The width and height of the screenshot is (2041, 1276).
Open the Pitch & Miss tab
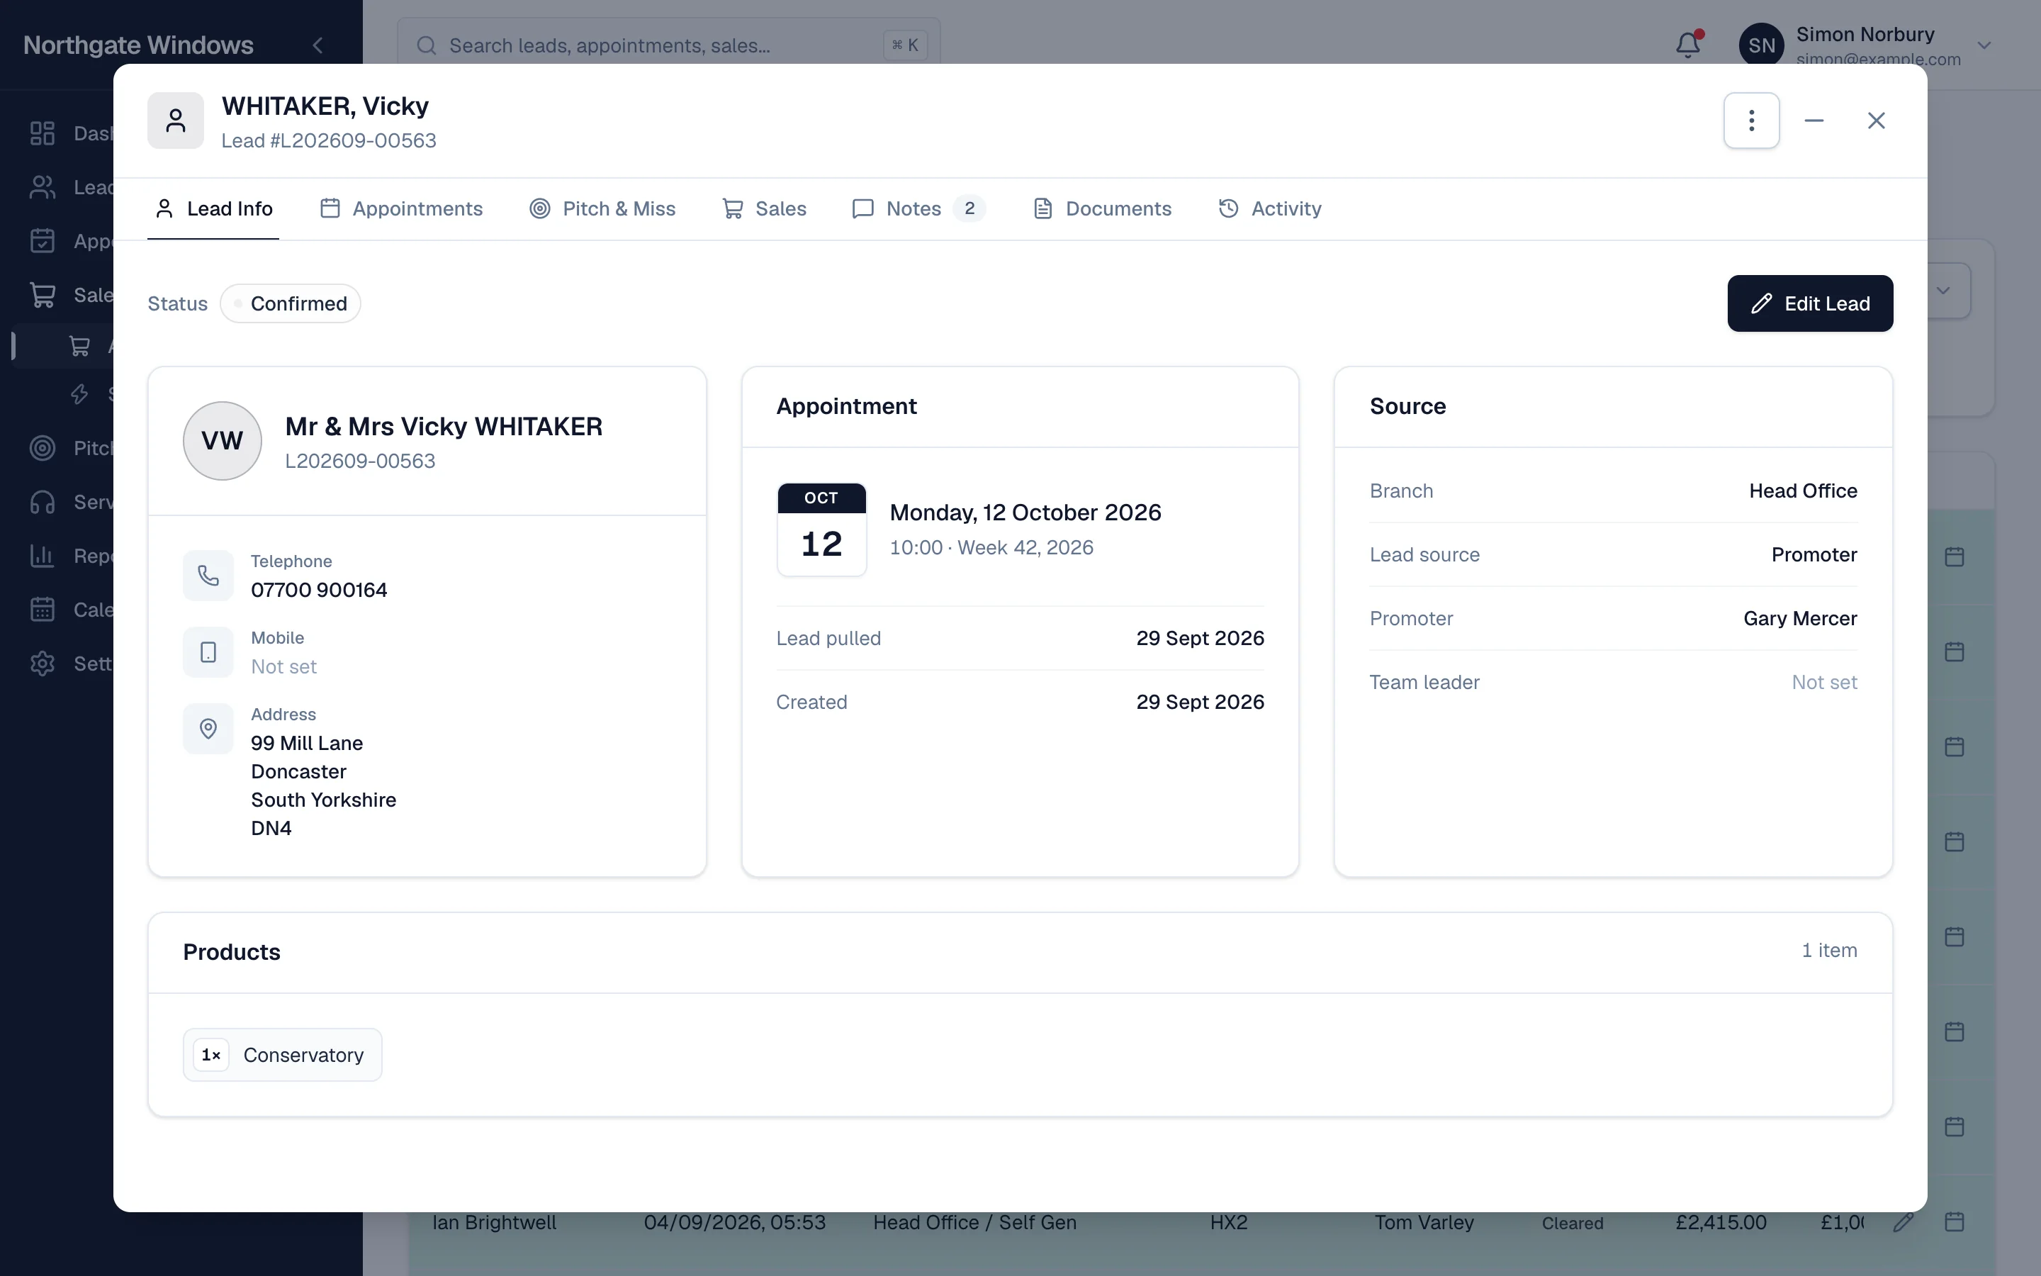pos(602,209)
